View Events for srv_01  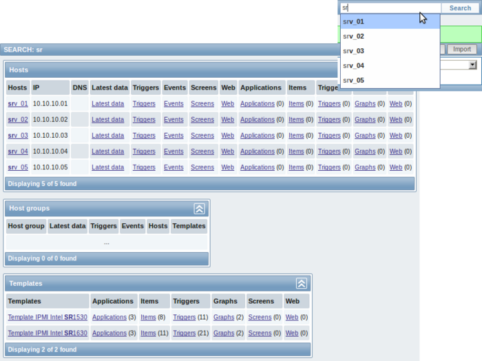pos(174,104)
